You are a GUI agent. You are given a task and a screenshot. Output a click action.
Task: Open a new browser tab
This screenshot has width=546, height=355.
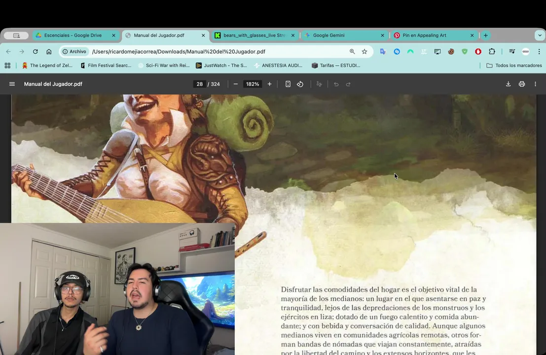coord(486,35)
